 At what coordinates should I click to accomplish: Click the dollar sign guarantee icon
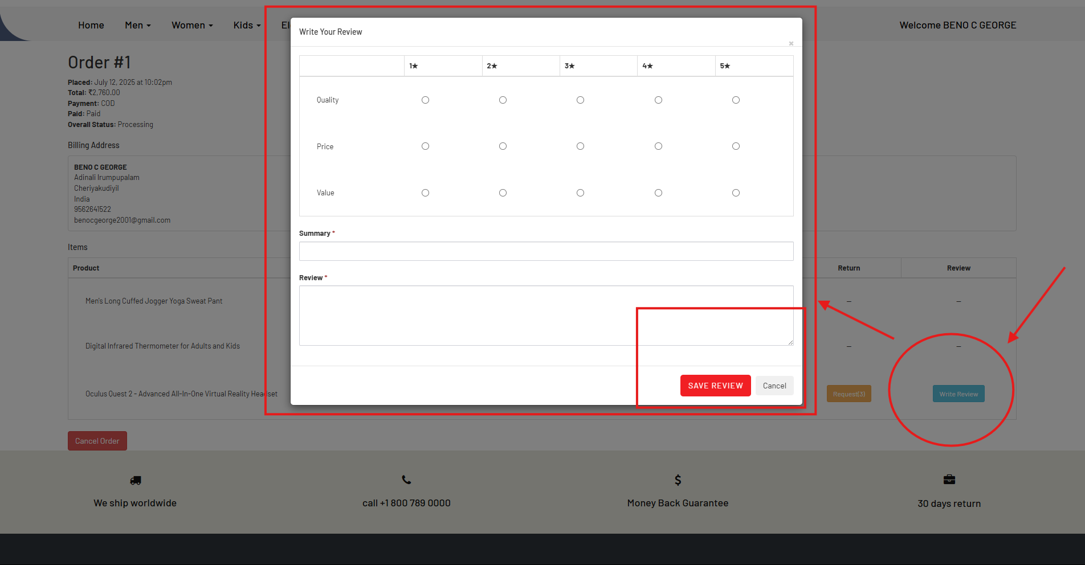coord(678,480)
